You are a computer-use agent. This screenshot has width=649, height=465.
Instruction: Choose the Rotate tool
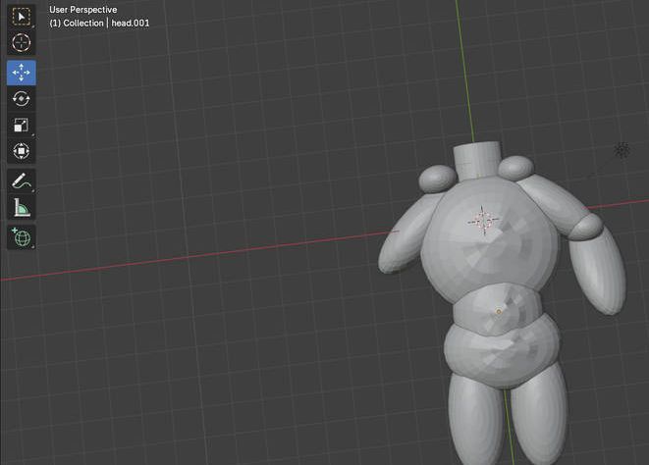coord(21,98)
